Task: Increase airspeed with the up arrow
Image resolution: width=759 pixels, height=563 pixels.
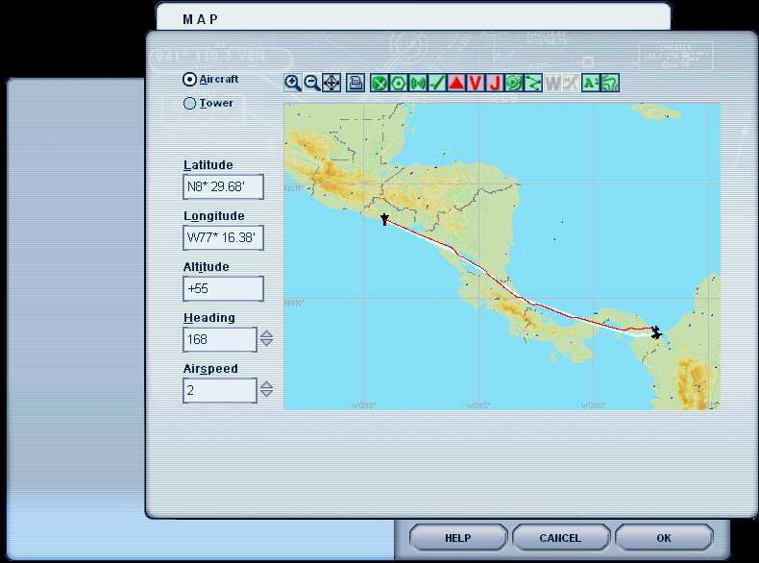Action: click(267, 385)
